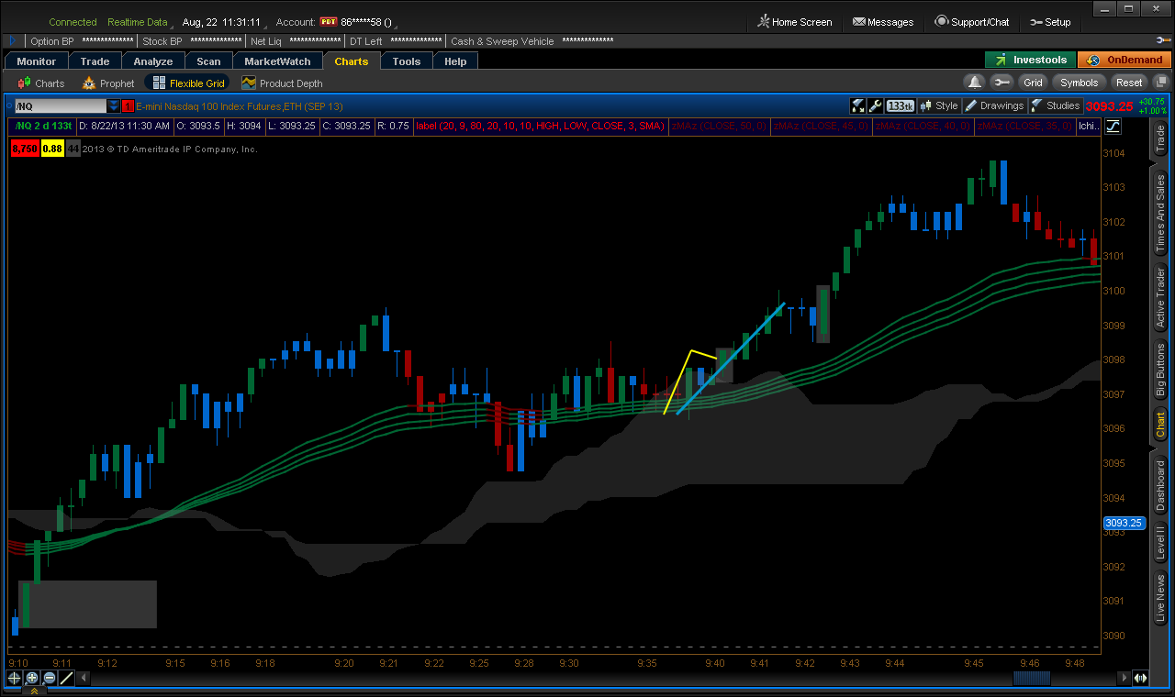The width and height of the screenshot is (1175, 697).
Task: Click the expand time axis arrows icon
Action: click(x=1140, y=678)
